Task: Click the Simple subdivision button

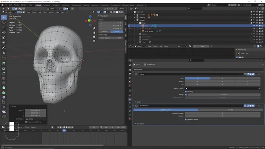Action: 231,110
